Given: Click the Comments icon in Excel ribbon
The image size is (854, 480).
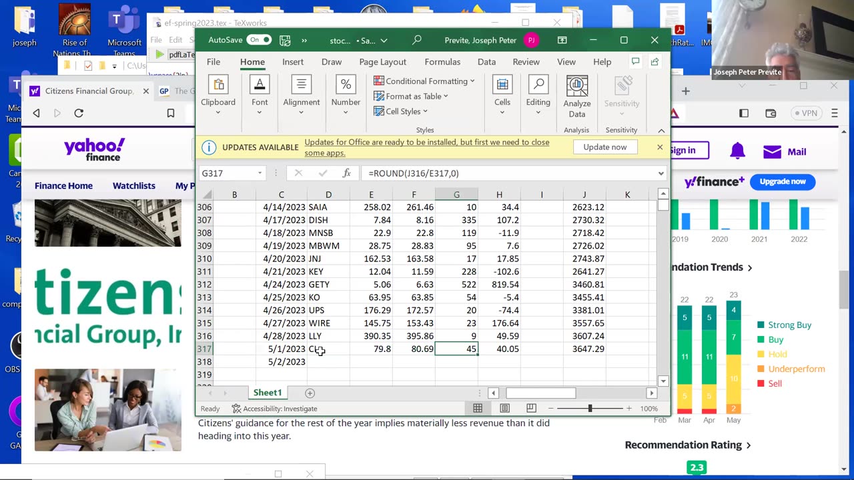Looking at the screenshot, I should 635,62.
